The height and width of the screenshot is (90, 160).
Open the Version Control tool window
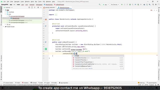(8, 83)
